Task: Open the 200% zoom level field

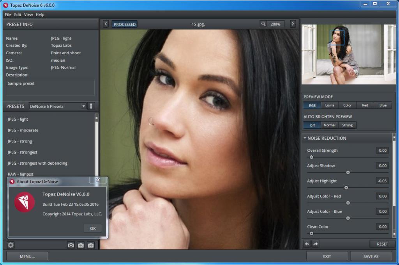Action: (x=275, y=24)
